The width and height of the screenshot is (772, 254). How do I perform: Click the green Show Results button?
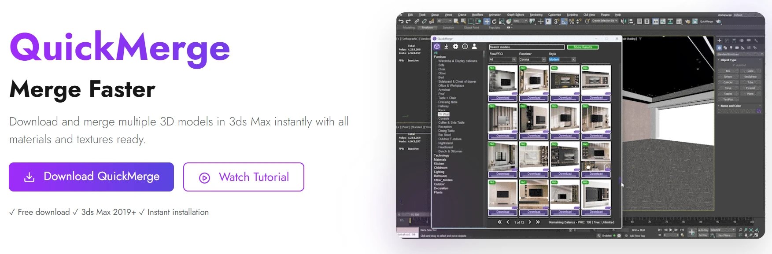pos(583,47)
